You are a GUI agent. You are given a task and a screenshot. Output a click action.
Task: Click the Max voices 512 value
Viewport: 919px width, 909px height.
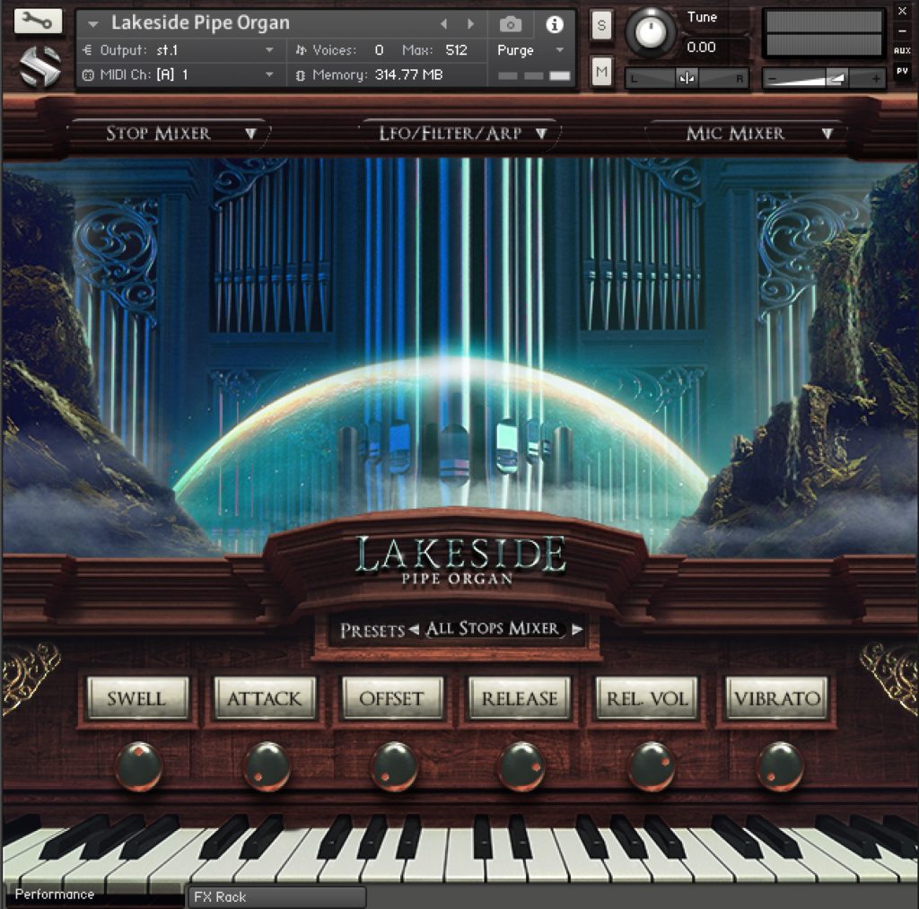pyautogui.click(x=457, y=50)
